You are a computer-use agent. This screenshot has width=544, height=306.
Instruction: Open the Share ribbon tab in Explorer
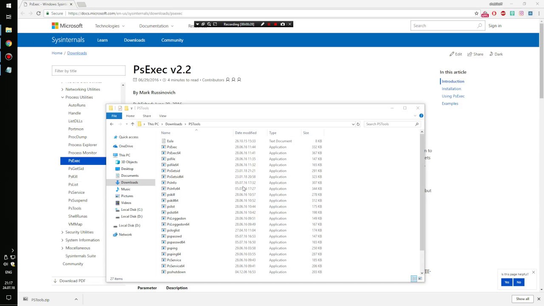147,116
